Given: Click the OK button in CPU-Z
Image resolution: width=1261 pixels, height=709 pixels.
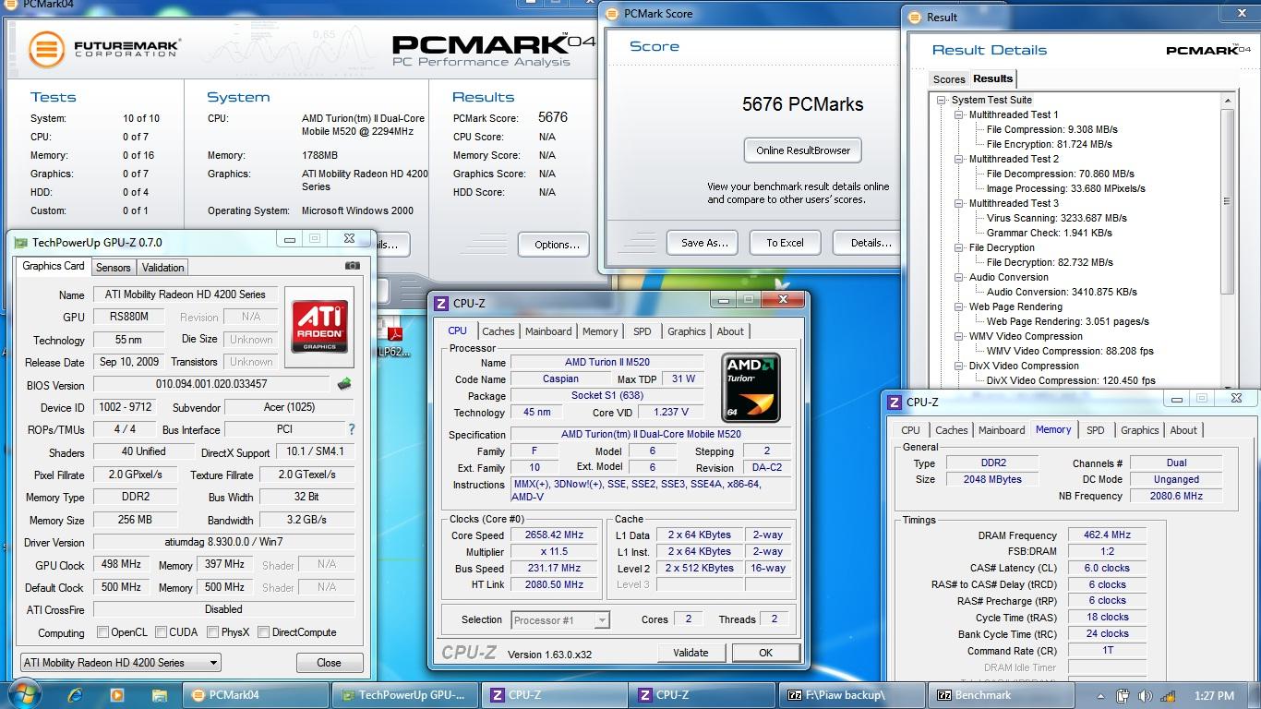Looking at the screenshot, I should coord(765,653).
